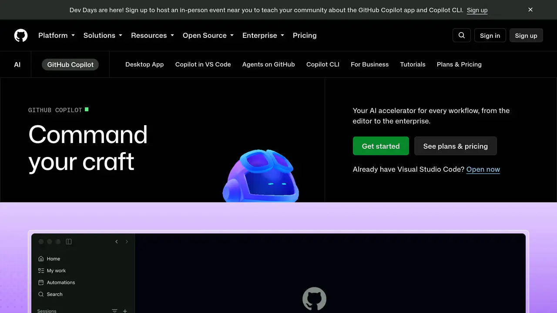Select Search in the app sidebar
Viewport: 557px width, 313px height.
[x=55, y=294]
